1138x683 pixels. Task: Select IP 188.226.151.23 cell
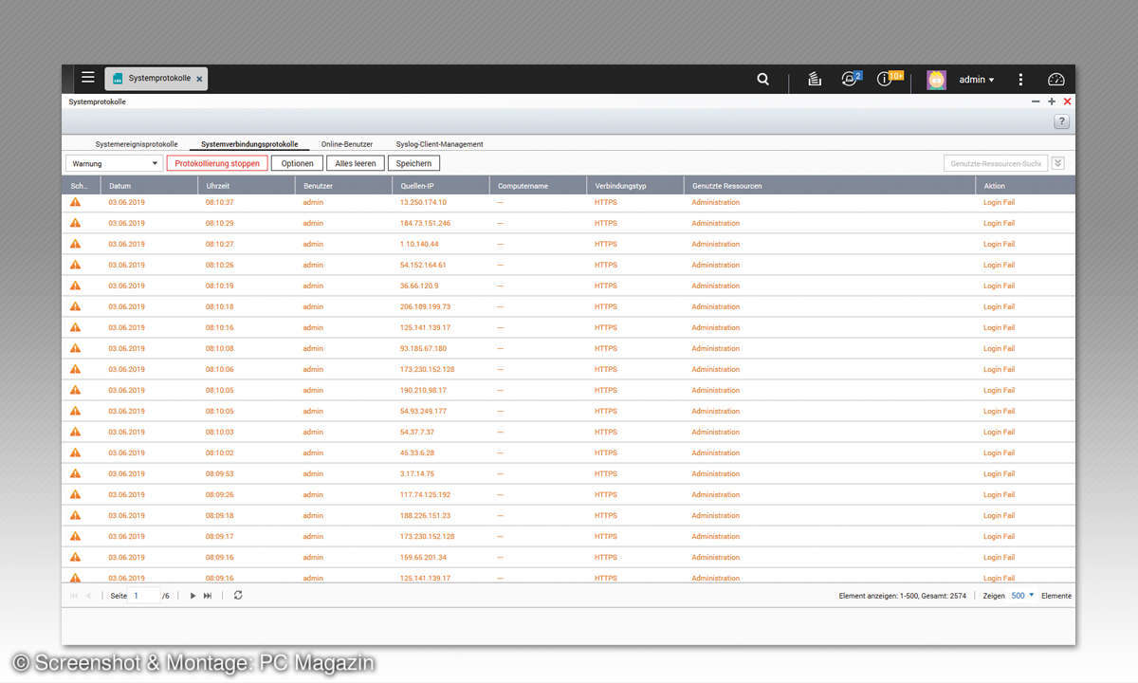click(425, 515)
